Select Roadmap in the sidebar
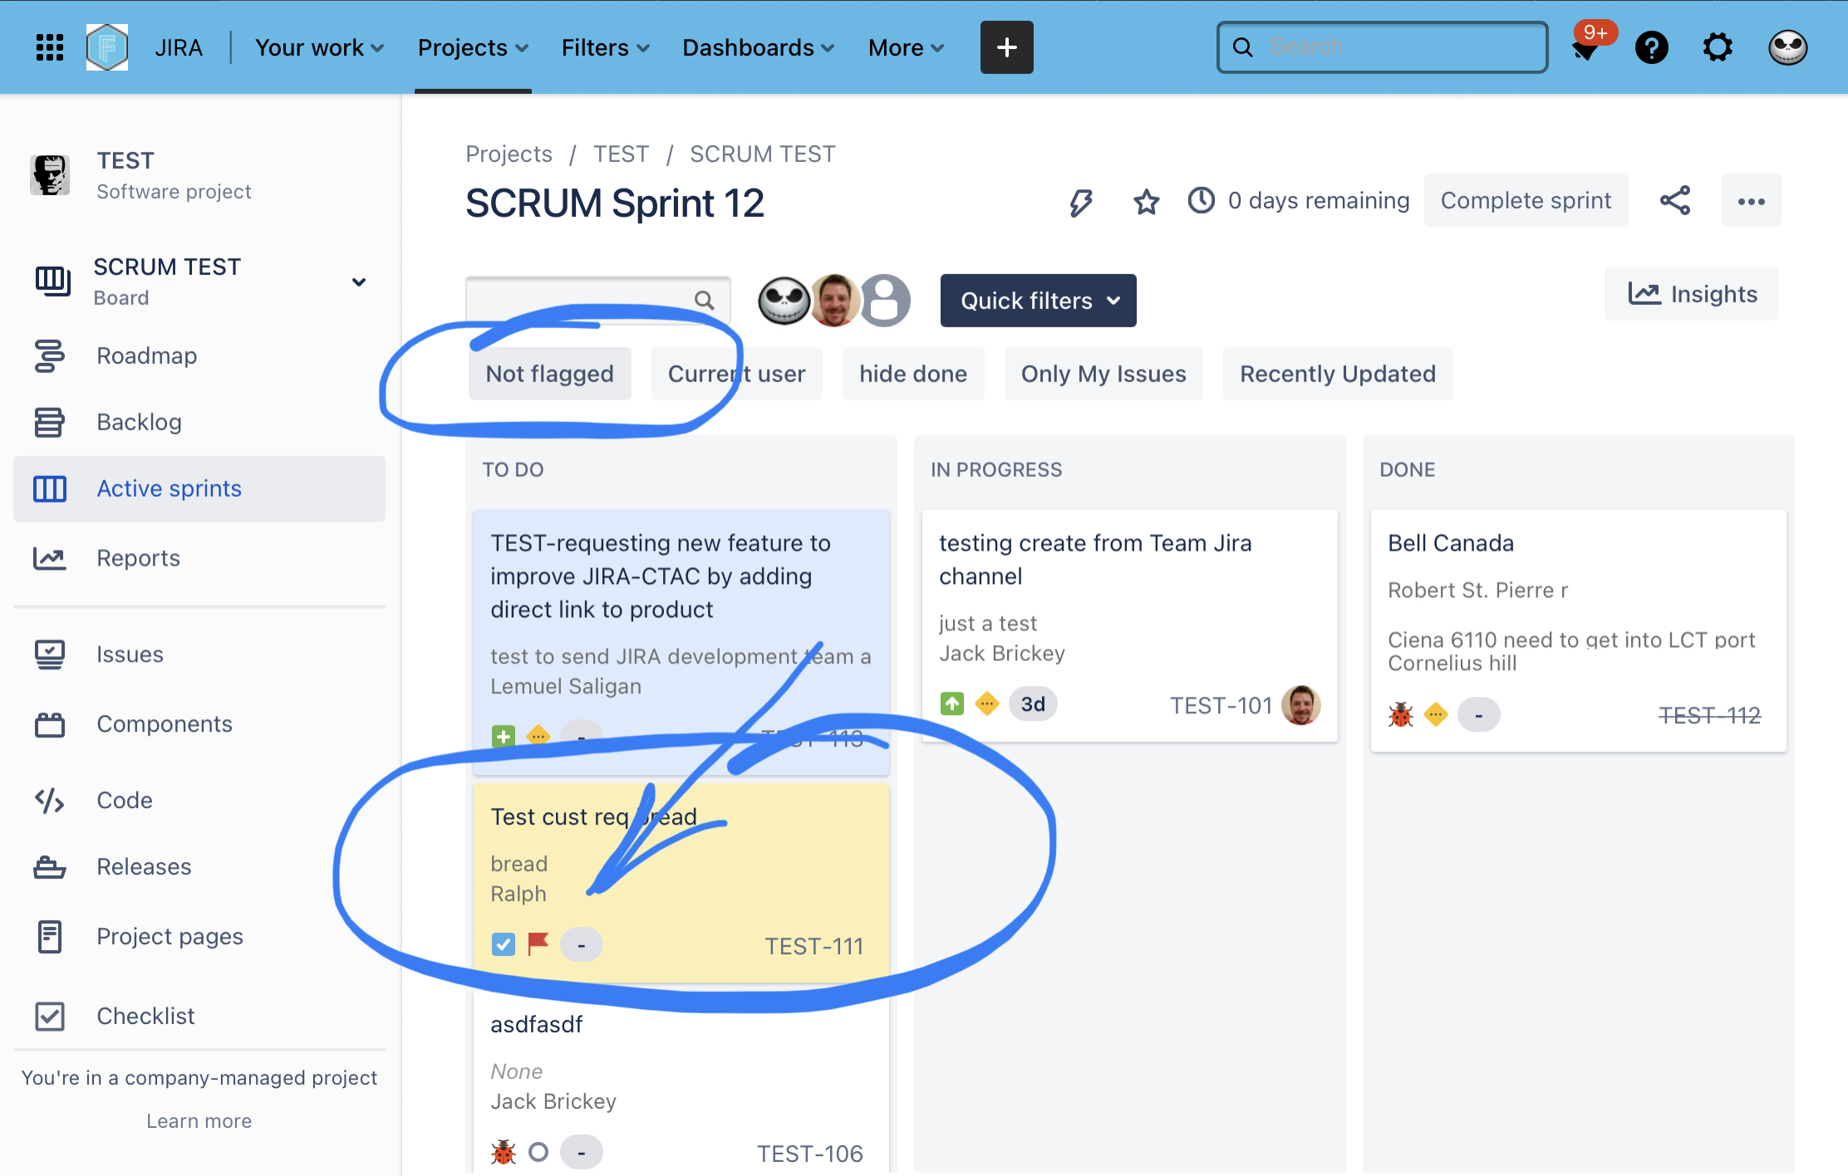1848x1176 pixels. [x=146, y=355]
